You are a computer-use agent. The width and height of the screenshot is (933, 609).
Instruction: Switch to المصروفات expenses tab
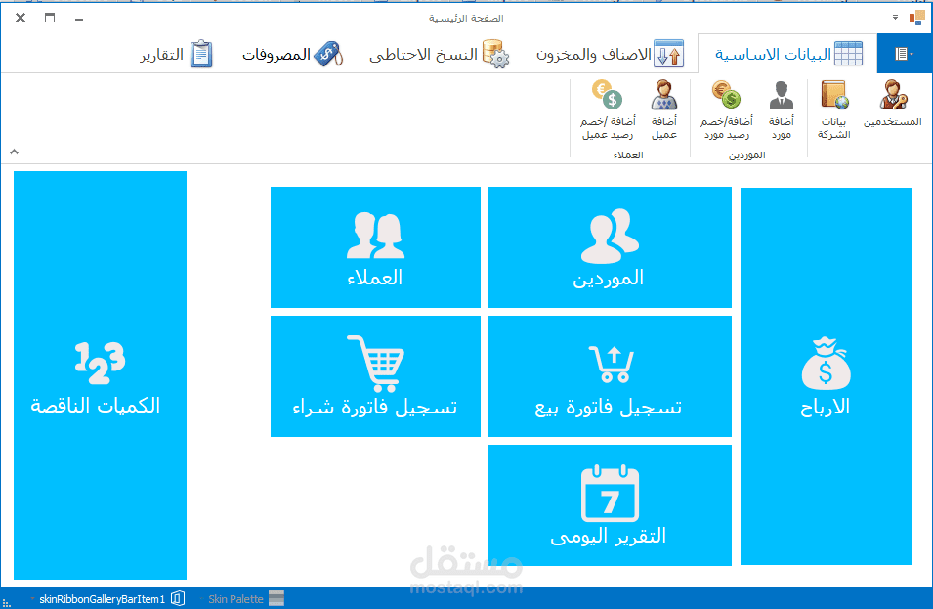(292, 54)
